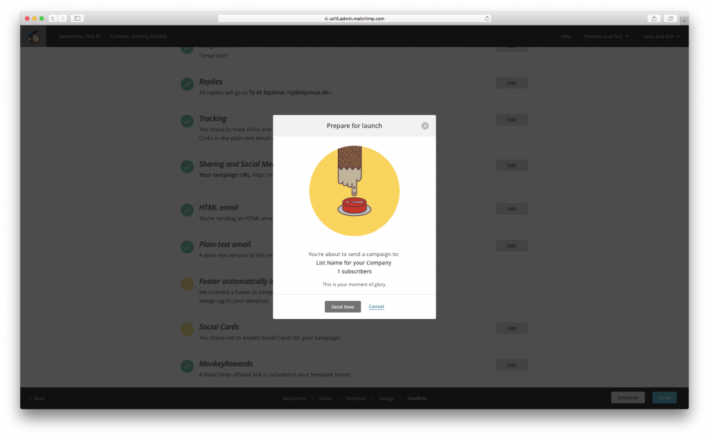Close the Prepare for launch dialog
Screen dimensions: 709x438
coord(425,126)
